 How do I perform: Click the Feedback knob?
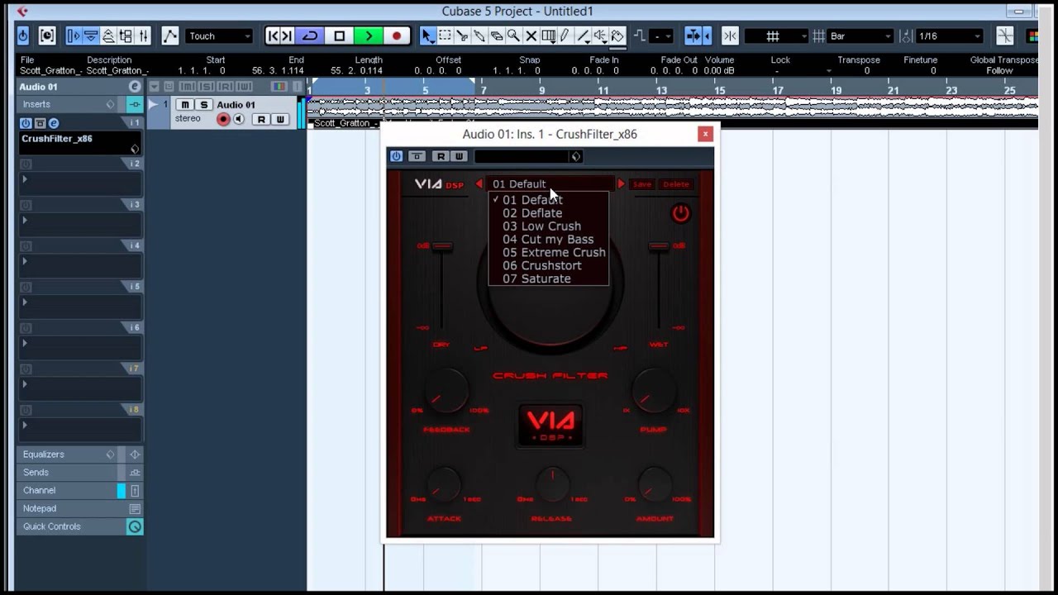coord(446,391)
